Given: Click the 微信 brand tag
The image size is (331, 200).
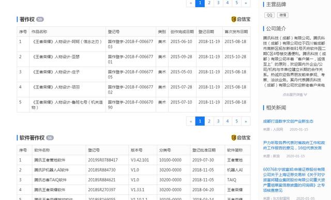Looking at the screenshot, I should pos(283,15).
